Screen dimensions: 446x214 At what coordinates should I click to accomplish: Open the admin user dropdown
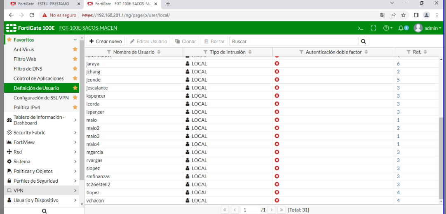click(427, 28)
